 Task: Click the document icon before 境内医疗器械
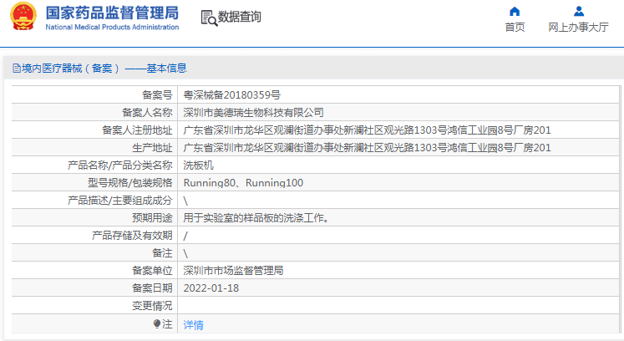pos(16,69)
